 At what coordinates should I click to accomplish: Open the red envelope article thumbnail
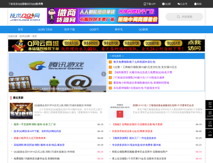[x=120, y=111]
